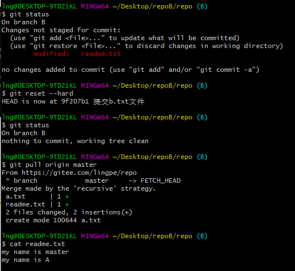Click the green plus beside readme.txt stat

click(67, 205)
